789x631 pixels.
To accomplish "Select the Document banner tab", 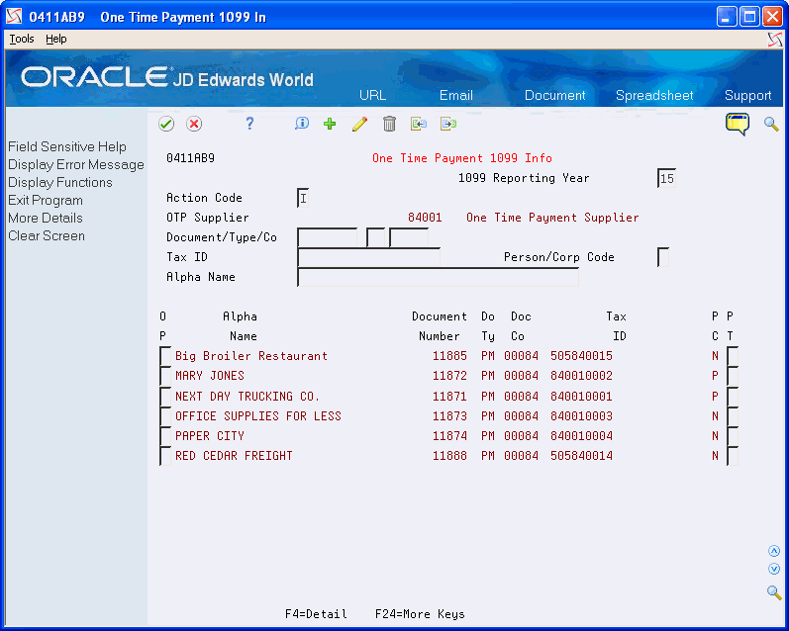I will click(555, 95).
